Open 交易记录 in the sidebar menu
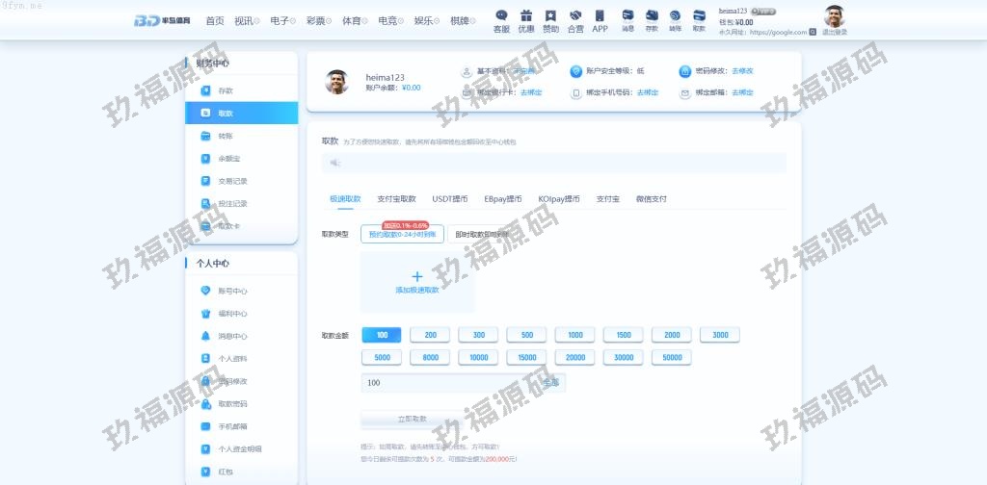Screen dimensions: 987x485 pos(232,181)
